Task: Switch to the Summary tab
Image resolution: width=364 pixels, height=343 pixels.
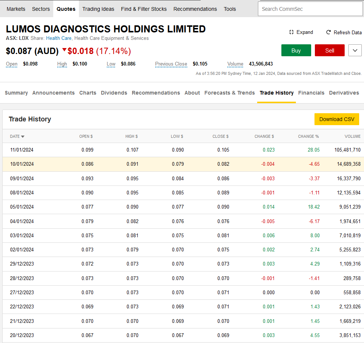Action: pyautogui.click(x=16, y=93)
